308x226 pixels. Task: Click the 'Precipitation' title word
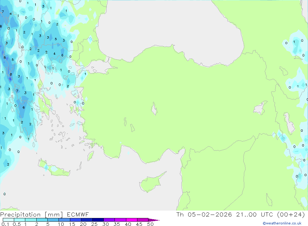pyautogui.click(x=20, y=215)
